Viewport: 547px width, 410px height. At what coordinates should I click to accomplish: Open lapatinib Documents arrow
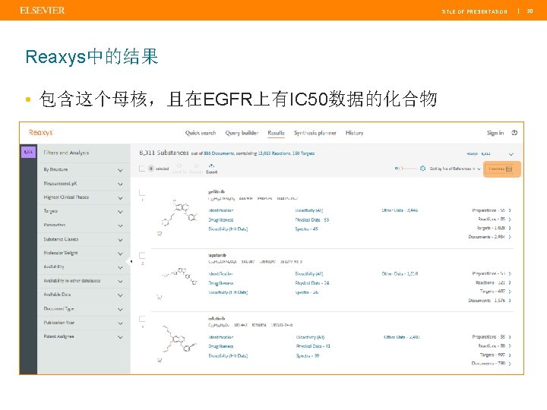[510, 301]
